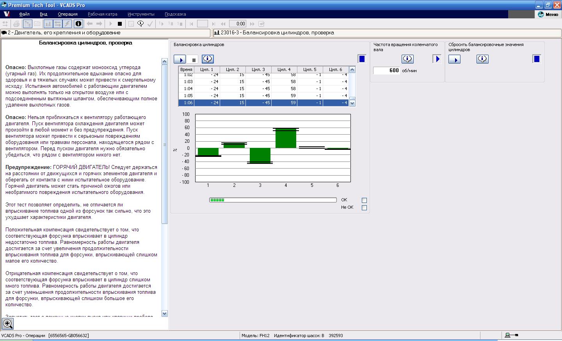
Task: Click the Идентификатор шасси status bar entry
Action: click(308, 336)
